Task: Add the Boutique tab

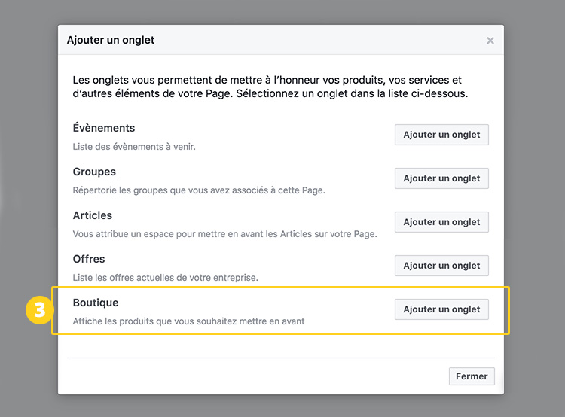Action: click(x=441, y=309)
